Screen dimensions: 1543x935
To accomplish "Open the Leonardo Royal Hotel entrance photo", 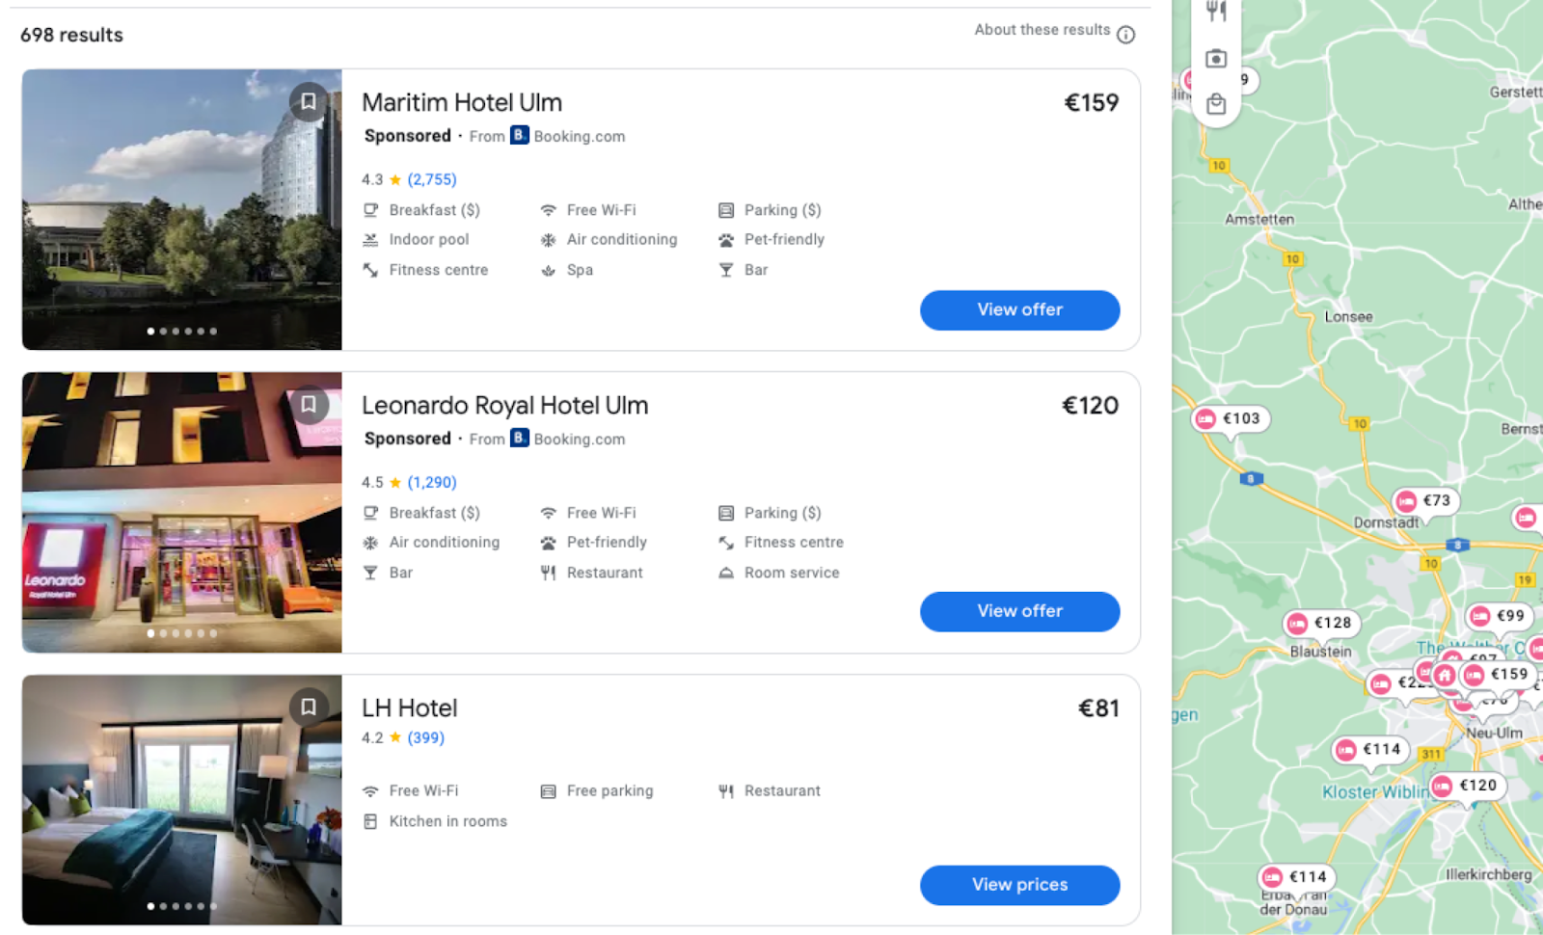I will [181, 512].
